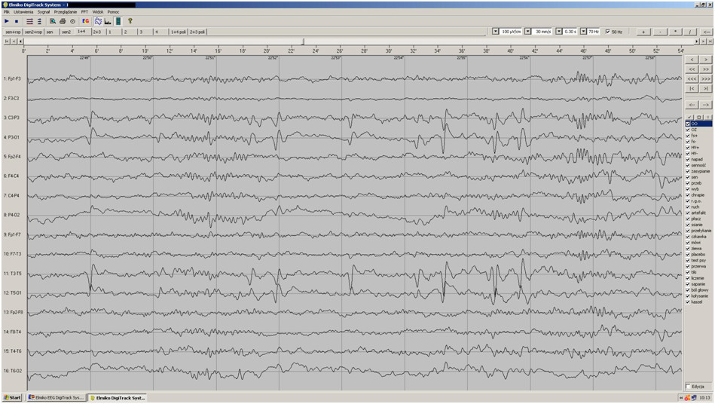The height and width of the screenshot is (404, 715).
Task: Toggle the placebo event checkbox
Action: pyautogui.click(x=688, y=255)
